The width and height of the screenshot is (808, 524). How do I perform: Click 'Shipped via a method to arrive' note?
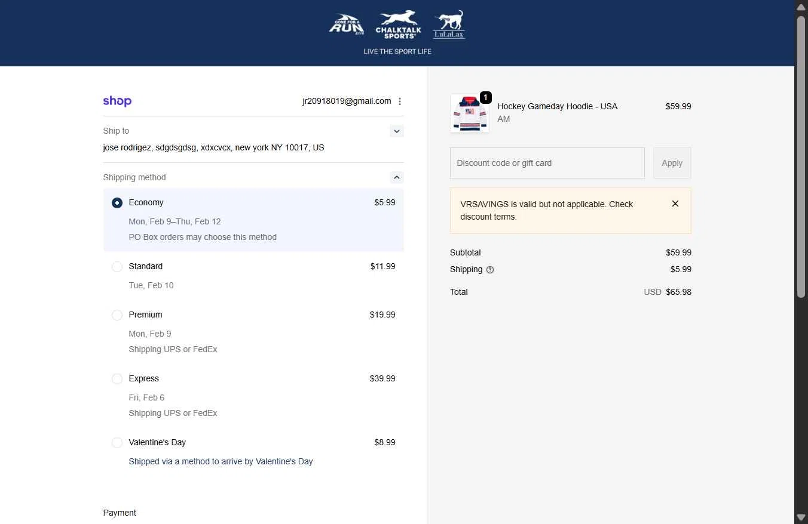coord(221,461)
